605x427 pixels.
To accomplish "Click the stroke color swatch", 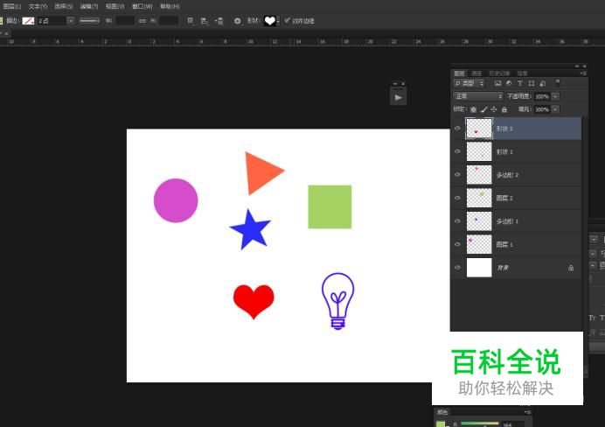I will (x=28, y=20).
